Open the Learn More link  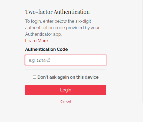[36, 41]
